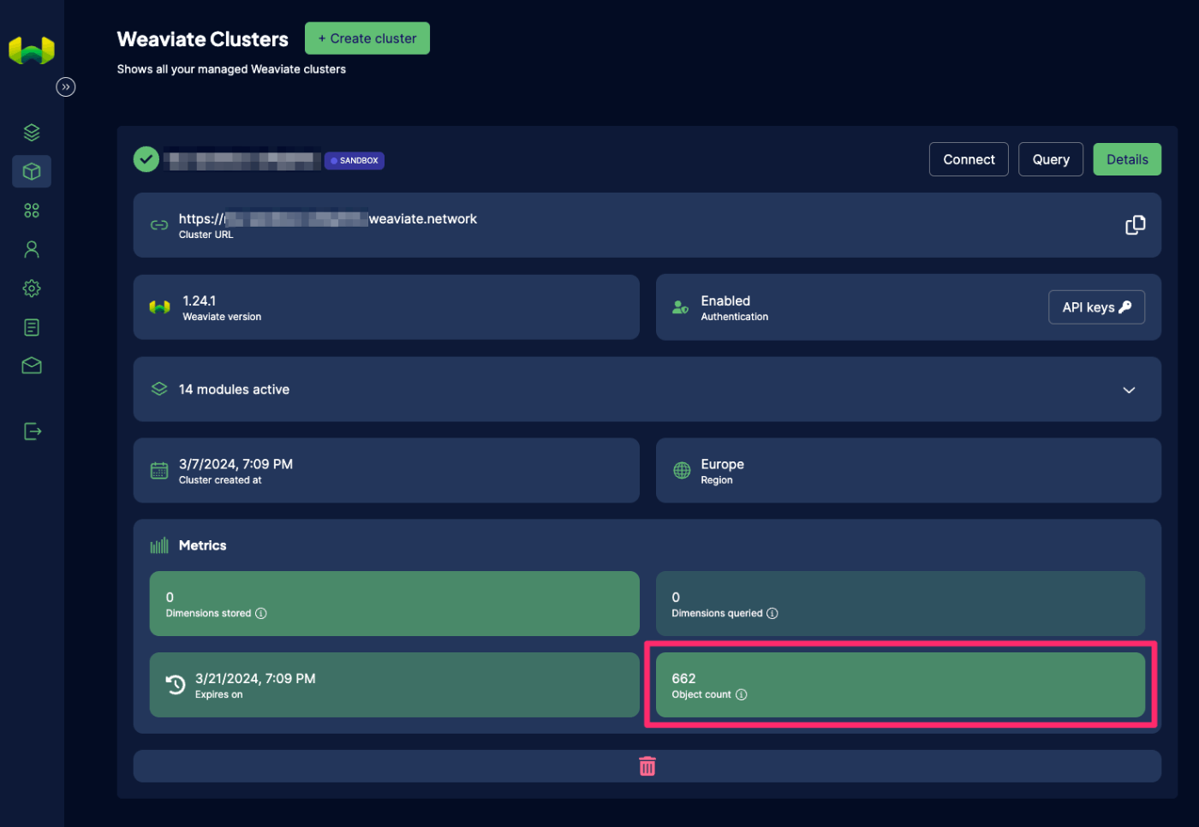This screenshot has width=1199, height=827.
Task: Click the modules layers icon
Action: pos(159,389)
